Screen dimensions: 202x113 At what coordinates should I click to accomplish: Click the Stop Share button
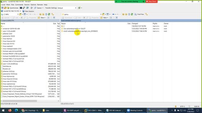151,1
